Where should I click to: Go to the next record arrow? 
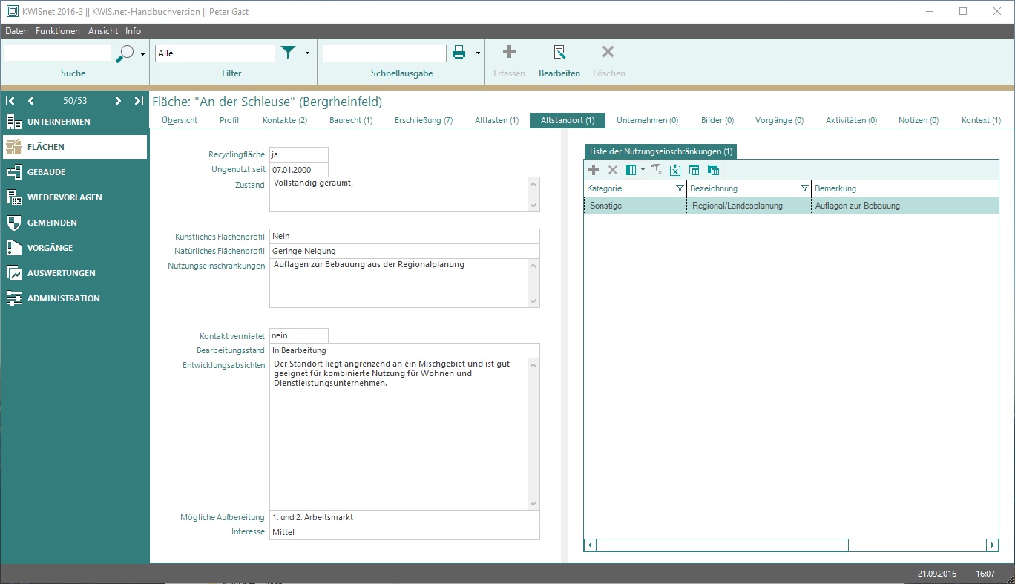[118, 101]
